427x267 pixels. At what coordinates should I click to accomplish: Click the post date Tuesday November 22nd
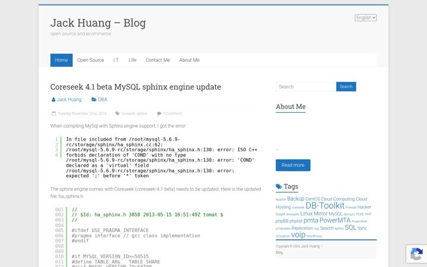point(82,113)
